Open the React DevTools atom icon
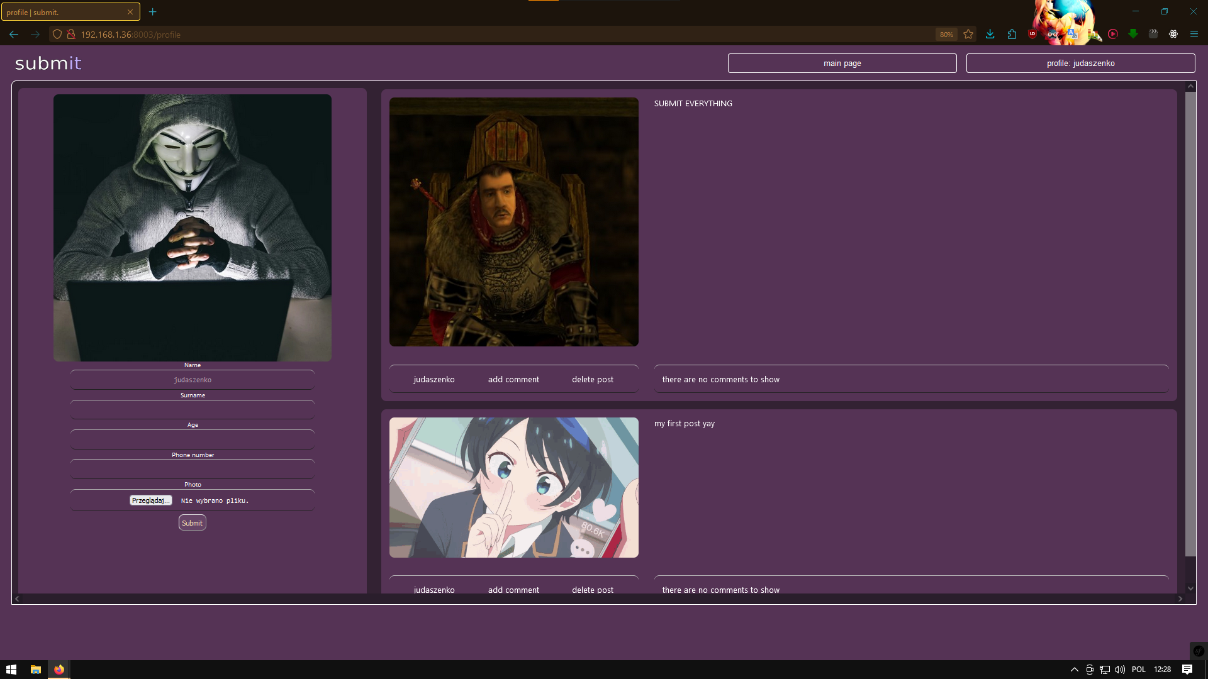The height and width of the screenshot is (679, 1208). [x=1173, y=35]
